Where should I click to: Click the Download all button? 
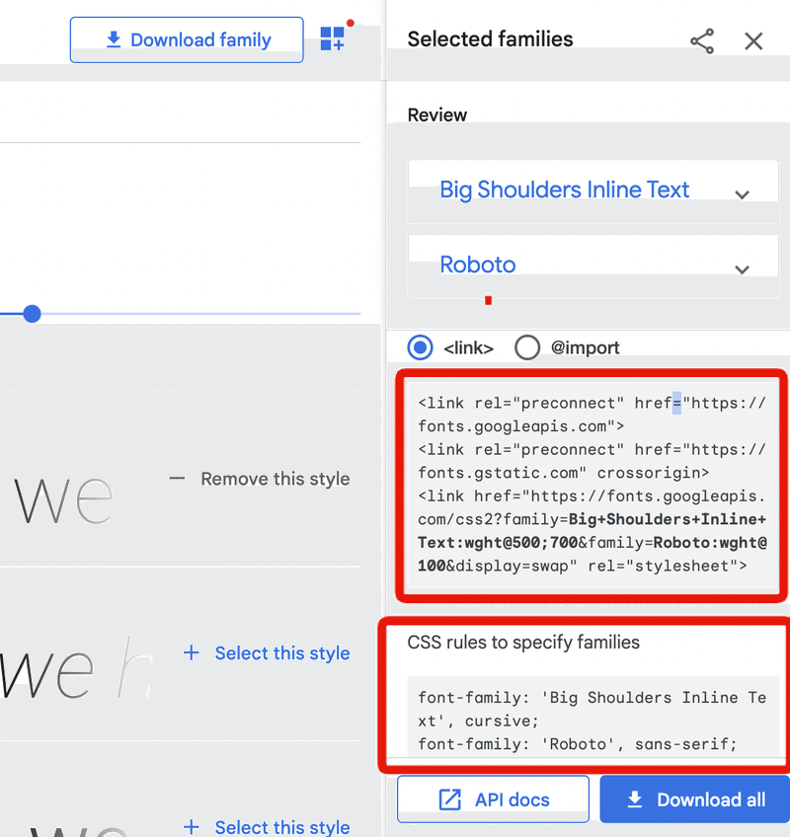(x=695, y=799)
